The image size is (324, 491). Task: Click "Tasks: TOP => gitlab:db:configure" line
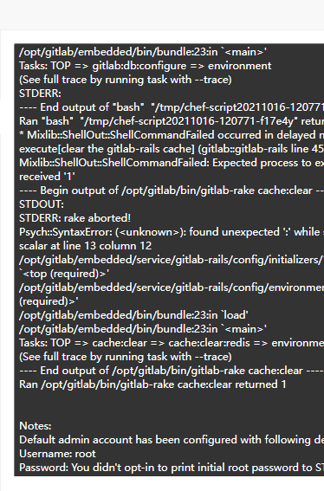145,66
